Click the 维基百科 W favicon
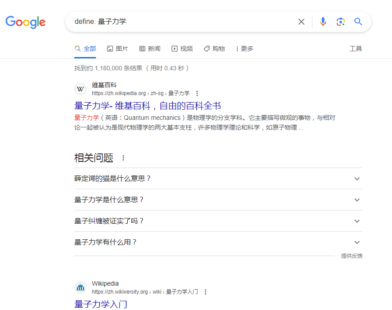The width and height of the screenshot is (392, 310). tap(80, 89)
